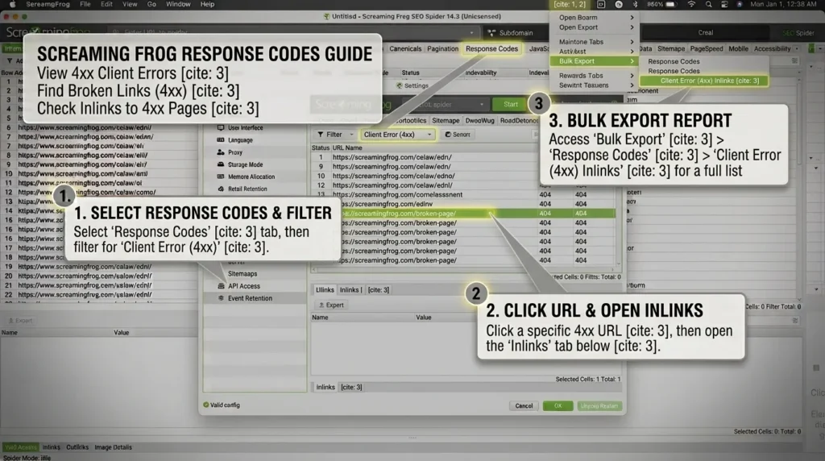Viewport: 825px width, 461px height.
Task: Open the Cutlikks tab at bottom
Action: point(77,447)
